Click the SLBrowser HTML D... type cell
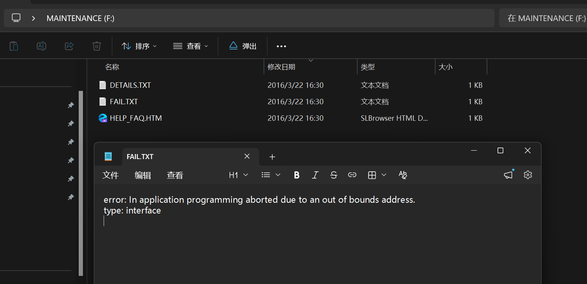Viewport: 587px width, 284px height. tap(394, 118)
